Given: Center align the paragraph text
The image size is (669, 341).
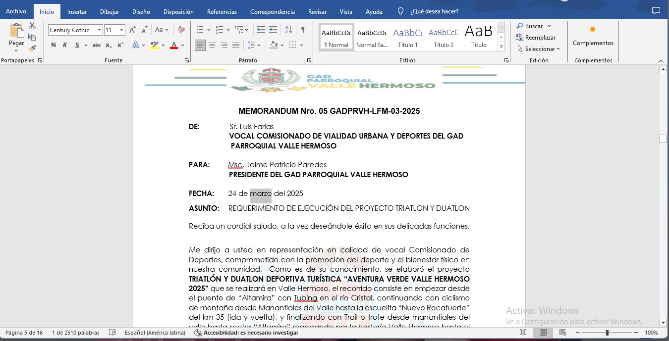Looking at the screenshot, I should click(x=212, y=46).
